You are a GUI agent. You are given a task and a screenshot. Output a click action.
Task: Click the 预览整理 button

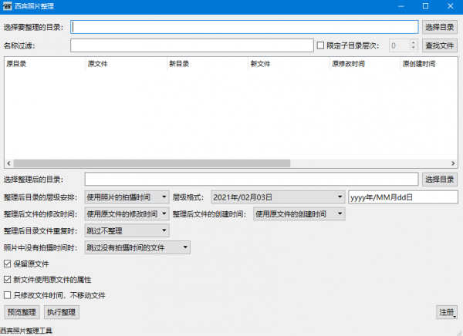click(x=22, y=312)
